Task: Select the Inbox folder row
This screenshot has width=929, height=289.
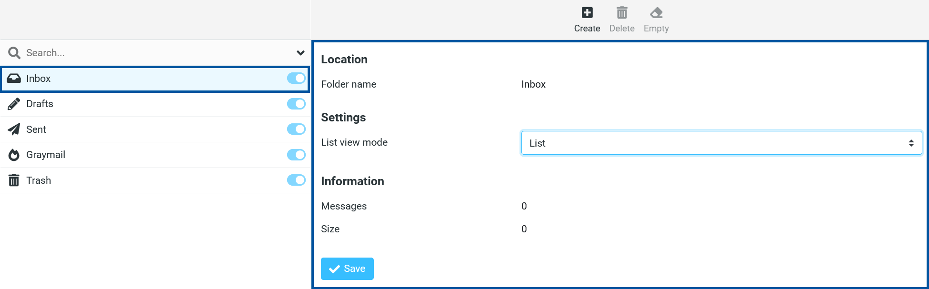Action: click(x=155, y=79)
